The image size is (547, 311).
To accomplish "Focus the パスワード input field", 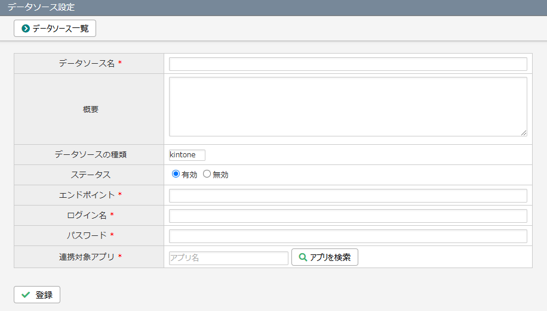I will 348,236.
